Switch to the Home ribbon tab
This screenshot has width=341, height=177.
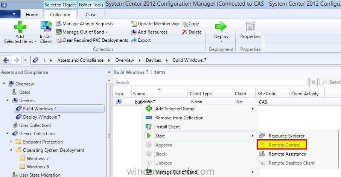32,15
